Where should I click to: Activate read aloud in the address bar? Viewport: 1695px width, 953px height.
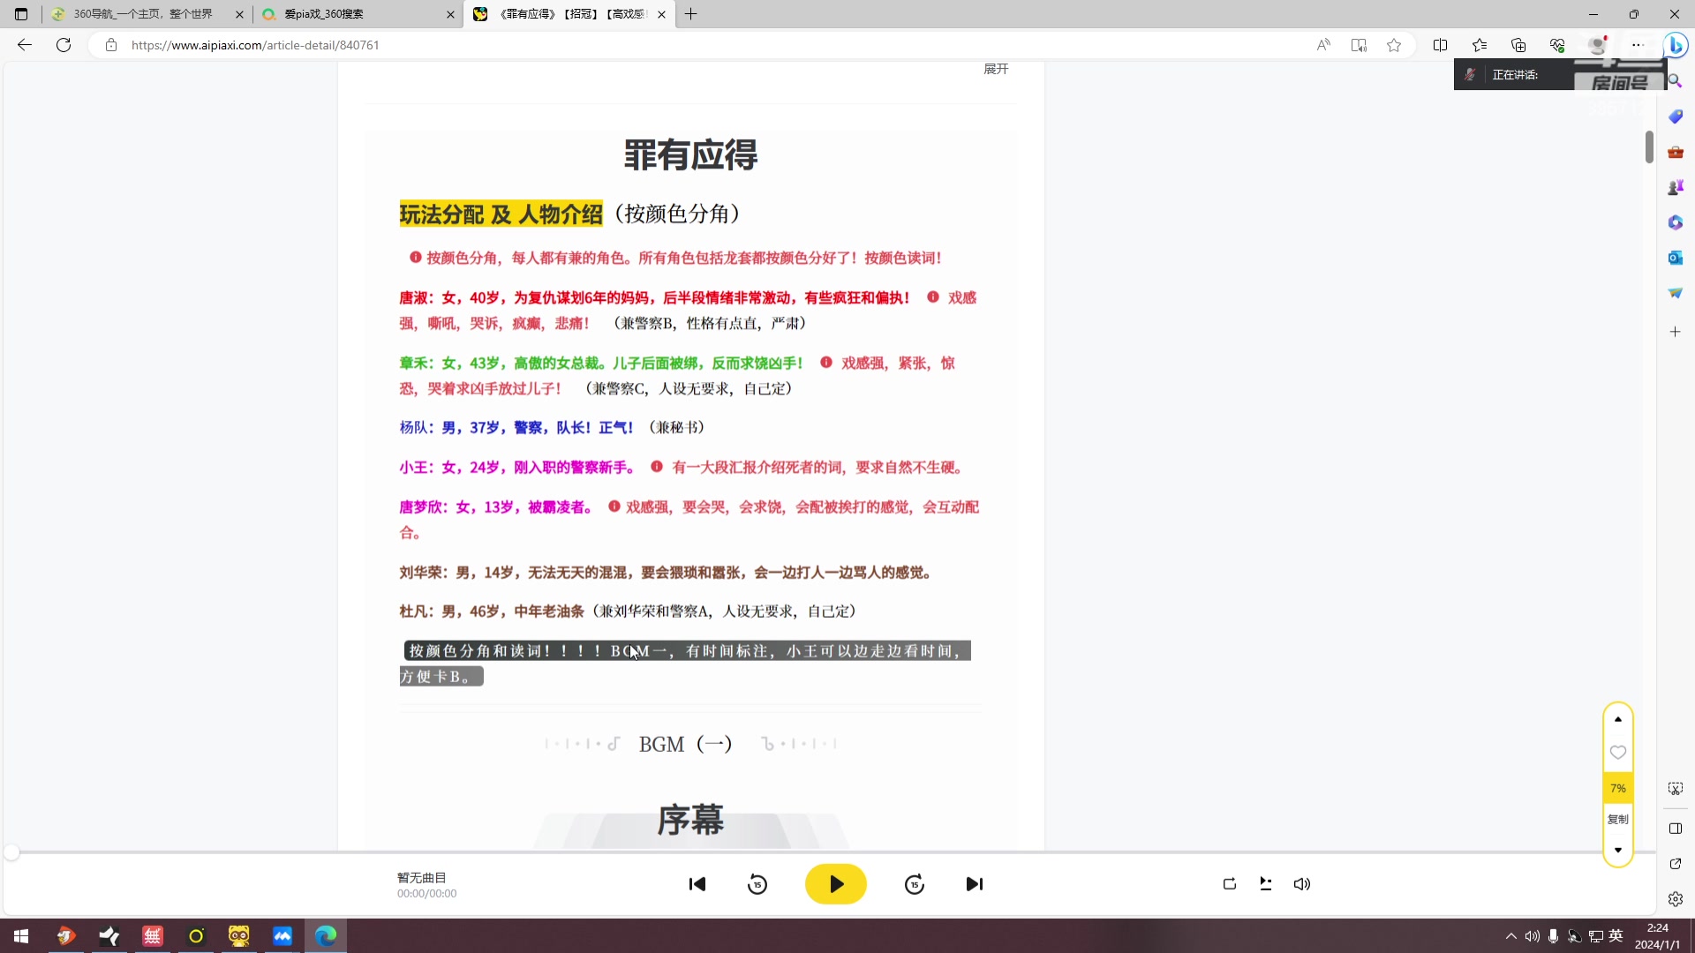coord(1323,44)
